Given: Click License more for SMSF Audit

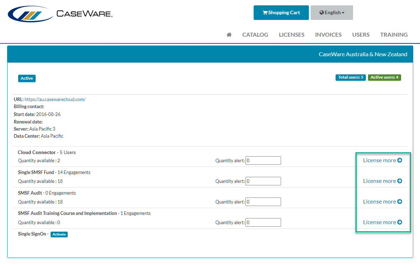Looking at the screenshot, I should pos(382,201).
